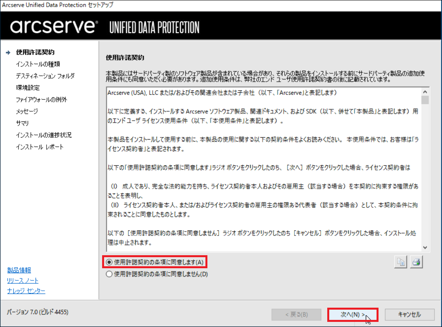Click the copy license text icon

[400, 262]
